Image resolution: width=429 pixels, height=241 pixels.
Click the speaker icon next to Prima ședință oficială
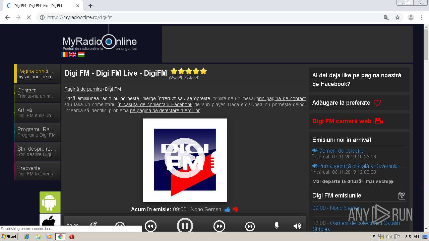315,166
